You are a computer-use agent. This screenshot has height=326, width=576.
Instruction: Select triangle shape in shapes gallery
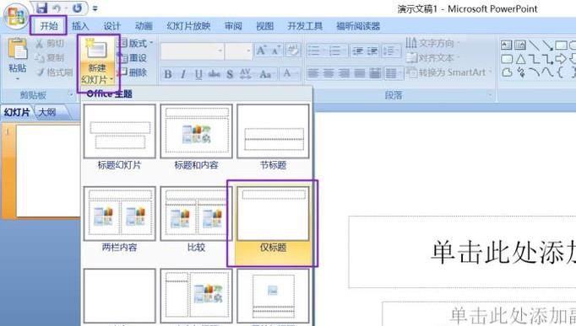pos(521,59)
